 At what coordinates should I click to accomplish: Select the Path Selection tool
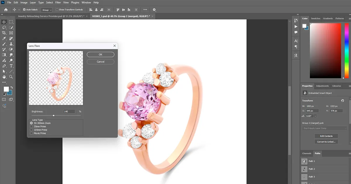point(4,71)
